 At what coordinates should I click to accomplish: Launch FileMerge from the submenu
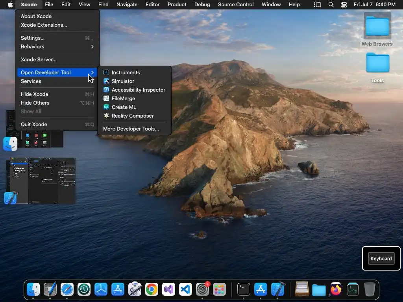(123, 98)
